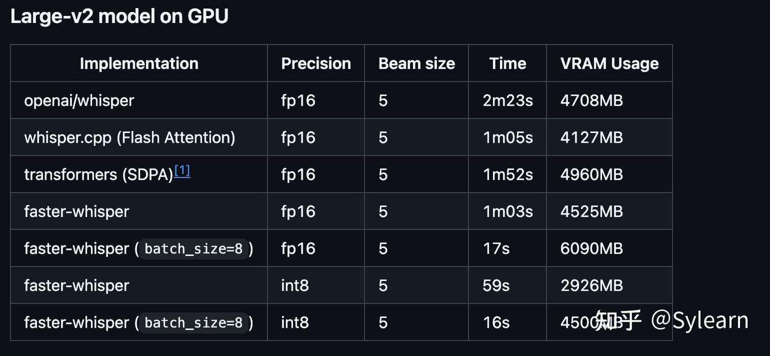The height and width of the screenshot is (356, 770).
Task: Click the batch_size=8 code tag in fp16 row
Action: pos(194,249)
